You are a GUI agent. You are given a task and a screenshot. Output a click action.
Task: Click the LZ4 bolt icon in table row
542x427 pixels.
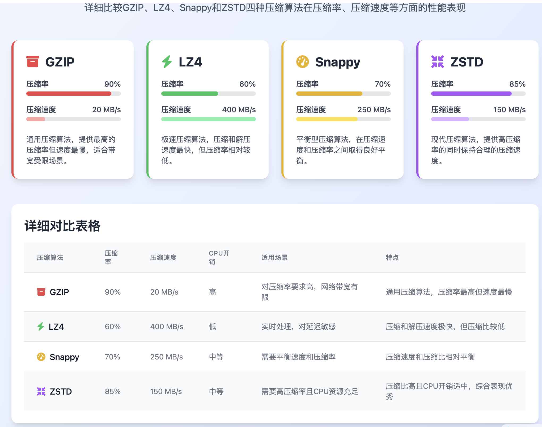coord(41,326)
